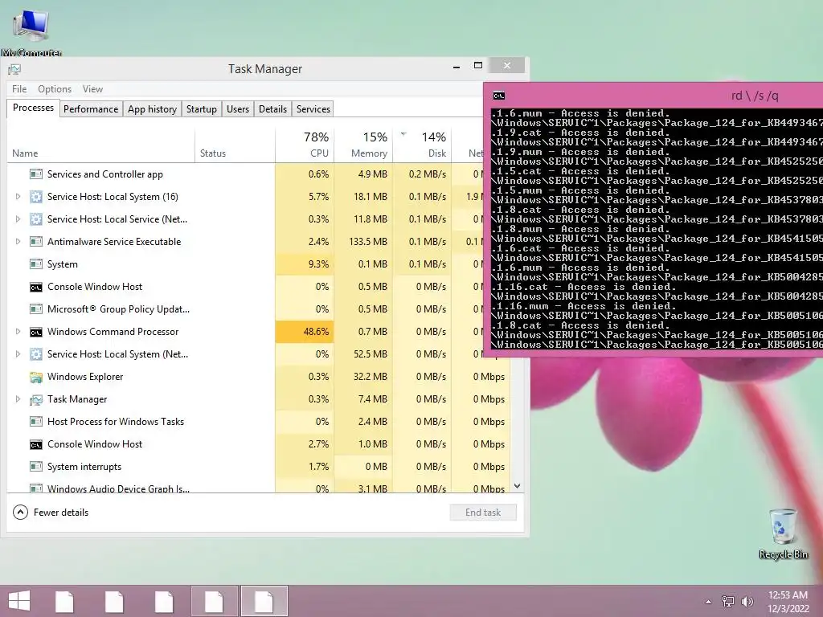This screenshot has width=823, height=617.
Task: Switch to the Details tab
Action: coord(273,109)
